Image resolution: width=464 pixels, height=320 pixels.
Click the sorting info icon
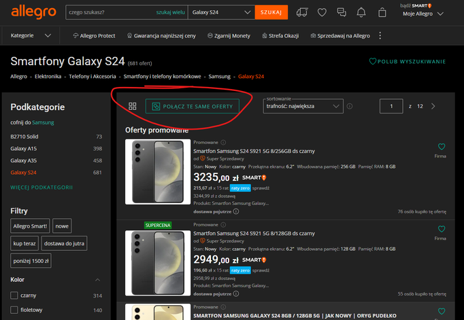350,107
